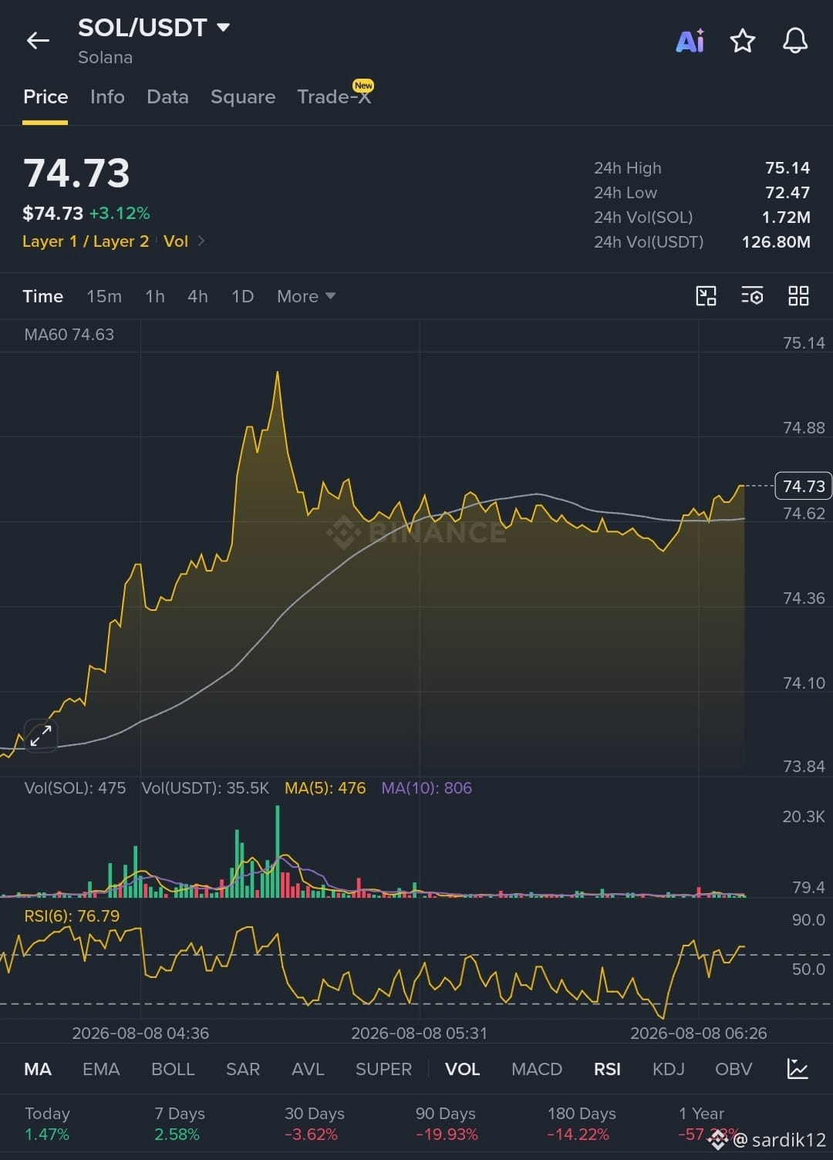Switch to the Square tab
833x1160 pixels.
click(x=243, y=96)
